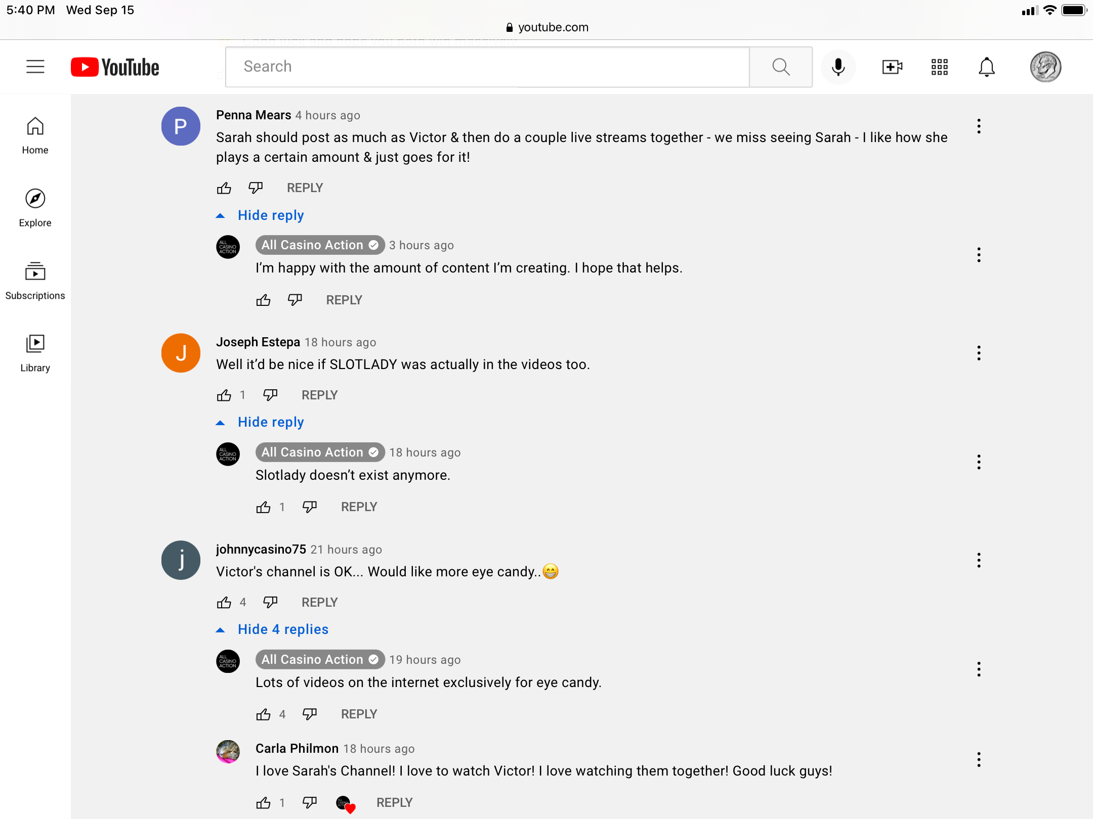Screen dimensions: 1093x819
Task: Open the YouTube apps grid
Action: coord(939,67)
